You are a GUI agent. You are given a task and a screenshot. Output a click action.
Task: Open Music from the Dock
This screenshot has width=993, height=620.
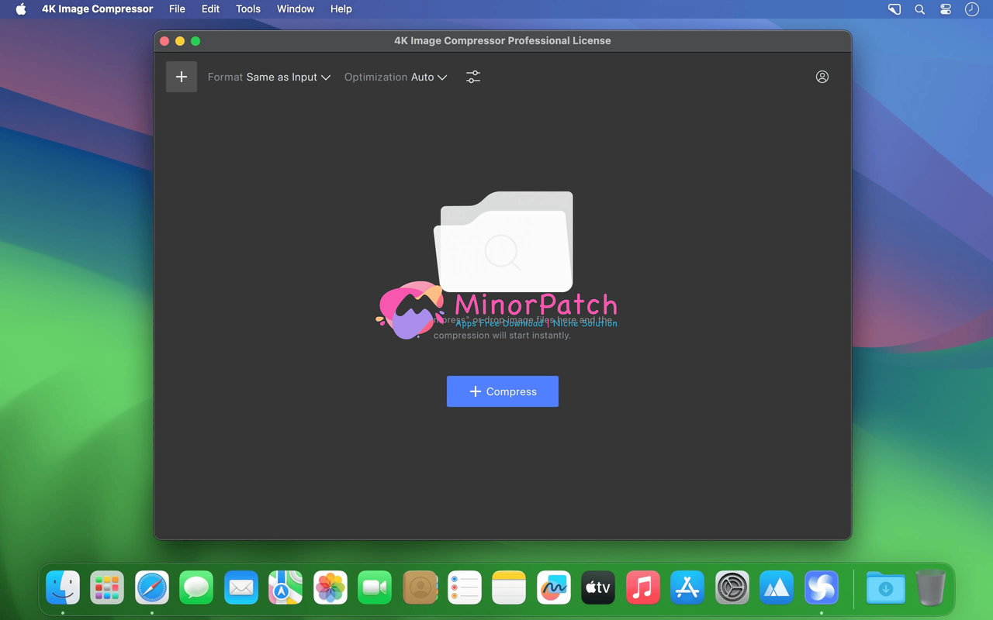[643, 588]
